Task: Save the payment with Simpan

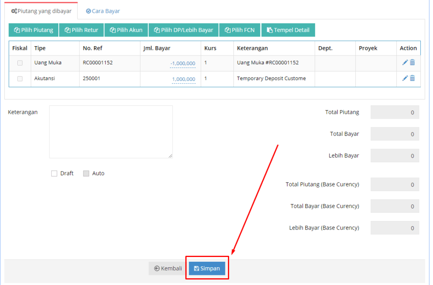Action: [207, 268]
